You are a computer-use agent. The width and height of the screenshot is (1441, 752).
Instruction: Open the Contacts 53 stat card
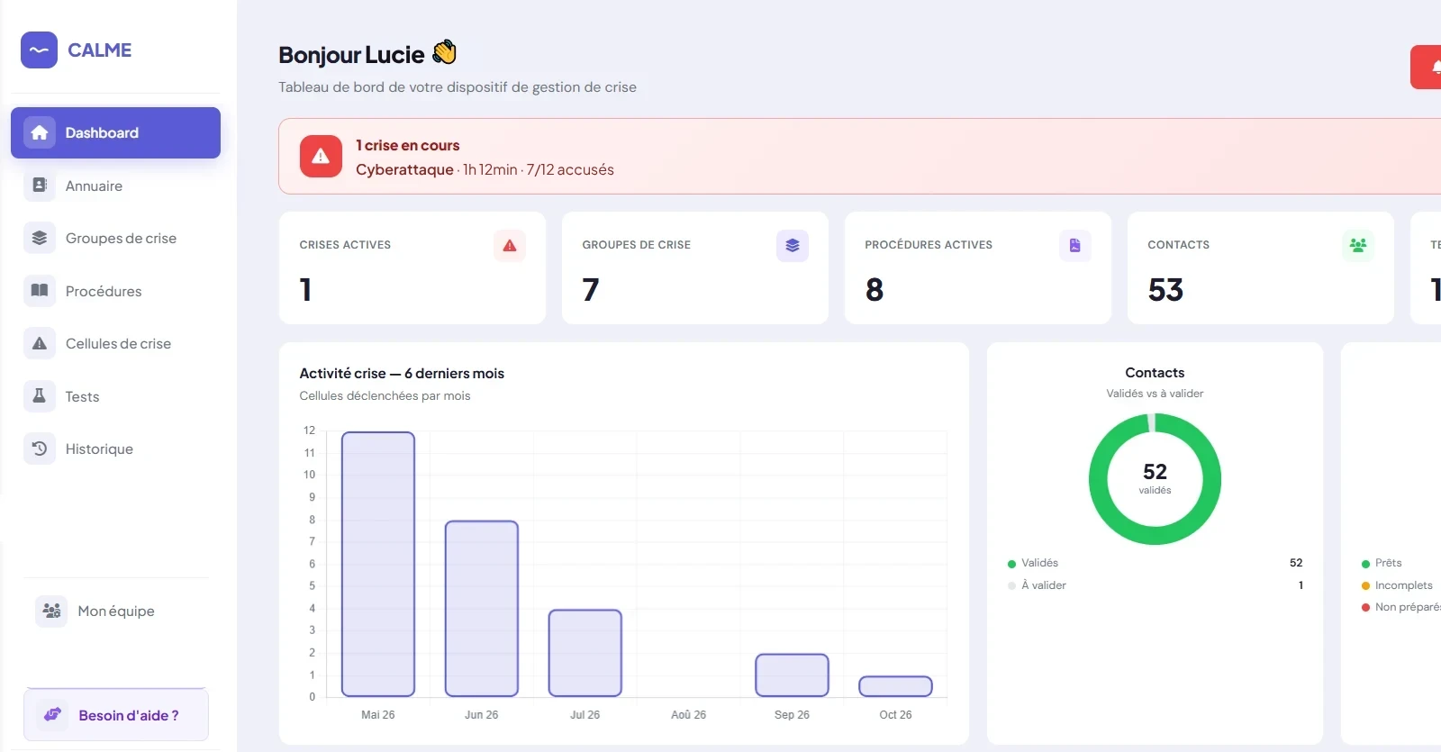point(1261,268)
